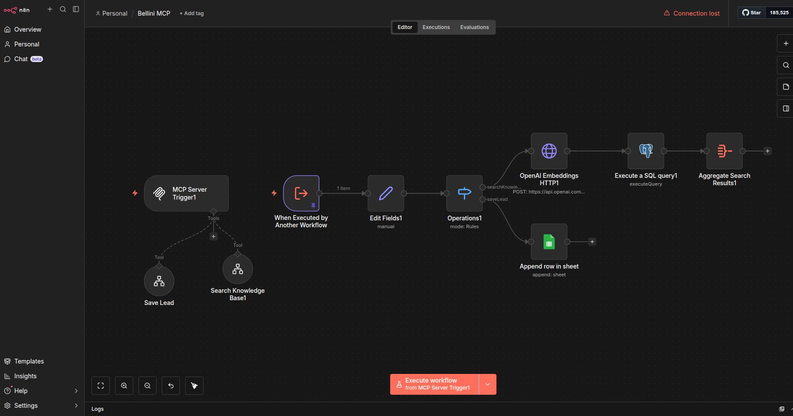Select the Postgres Execute SQL query node
Screen dimensions: 793x416
[646, 151]
